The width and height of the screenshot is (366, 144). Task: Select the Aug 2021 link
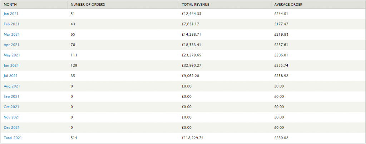(x=12, y=86)
